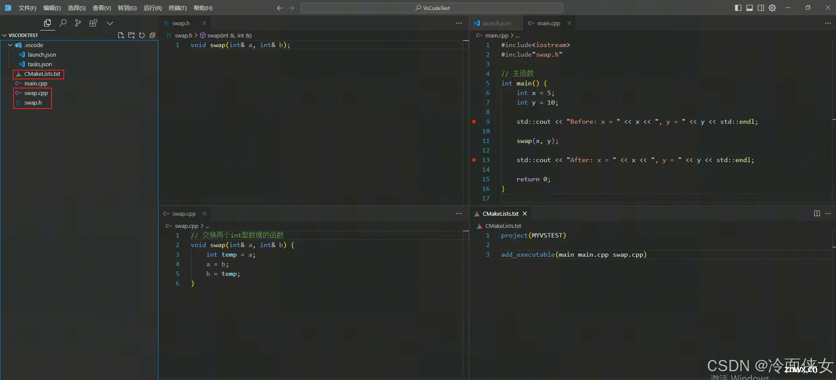
Task: Open the 查看(V) menu
Action: 102,8
